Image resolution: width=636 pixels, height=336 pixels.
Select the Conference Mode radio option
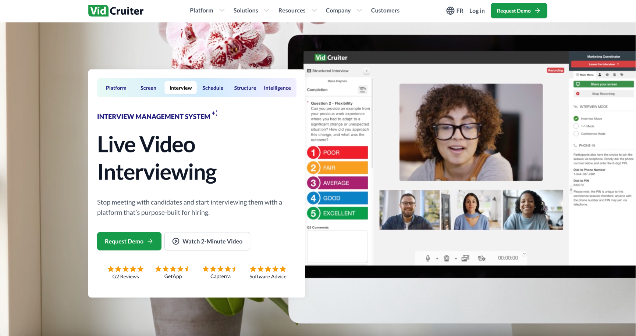(x=576, y=134)
